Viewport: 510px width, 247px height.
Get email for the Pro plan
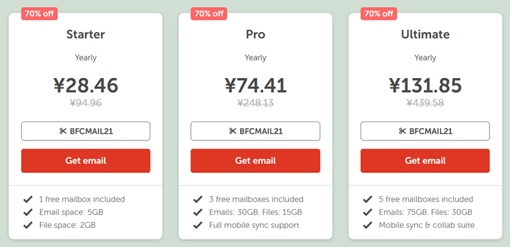[255, 161]
